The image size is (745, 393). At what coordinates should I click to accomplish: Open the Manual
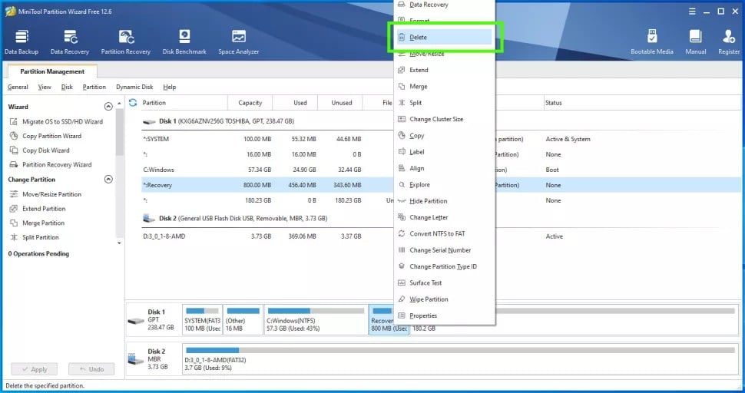(696, 41)
